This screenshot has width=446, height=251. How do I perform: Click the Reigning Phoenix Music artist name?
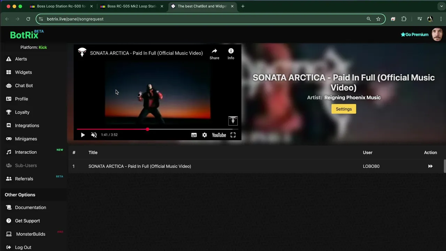coord(352,98)
